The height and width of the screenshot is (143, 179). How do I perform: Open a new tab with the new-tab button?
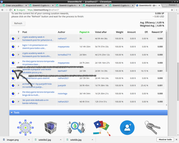[x=164, y=6]
